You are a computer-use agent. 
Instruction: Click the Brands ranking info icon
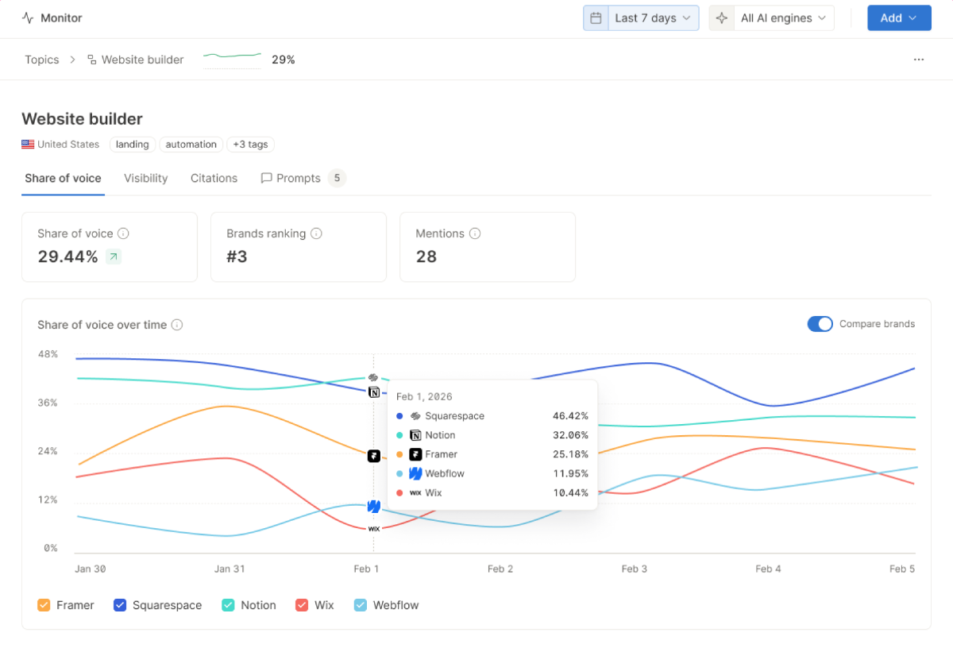point(316,233)
